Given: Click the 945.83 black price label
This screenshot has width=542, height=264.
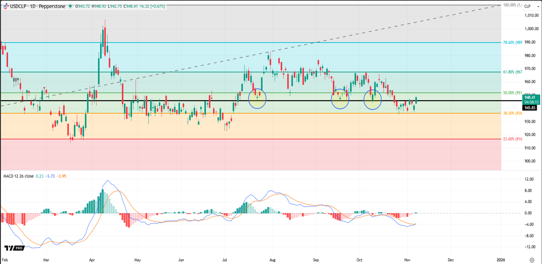Looking at the screenshot, I should click(530, 108).
